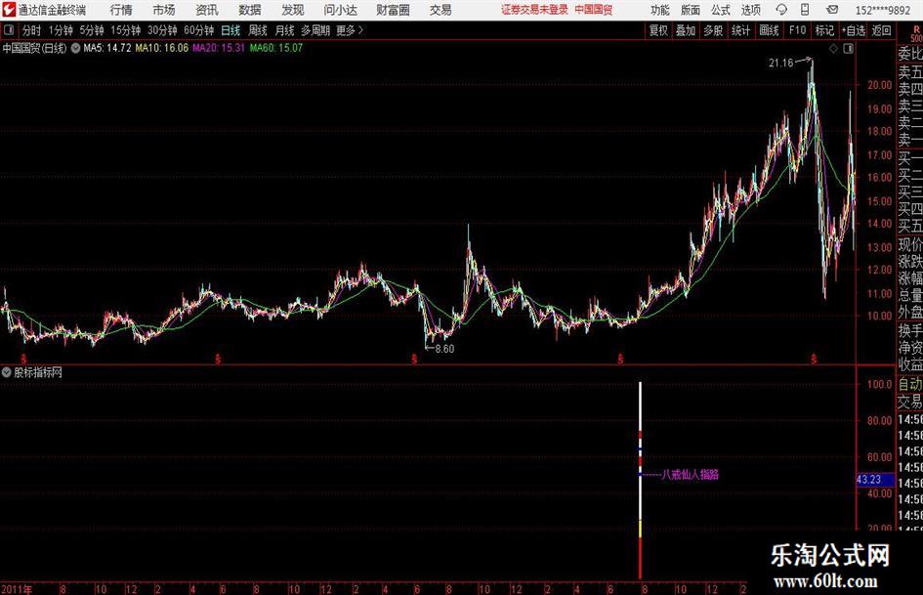Viewport: 923px width, 595px height.
Task: Click the 标记 mark button
Action: point(824,30)
